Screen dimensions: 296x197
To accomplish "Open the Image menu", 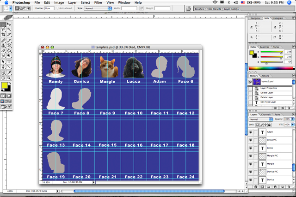I will tap(59, 2).
